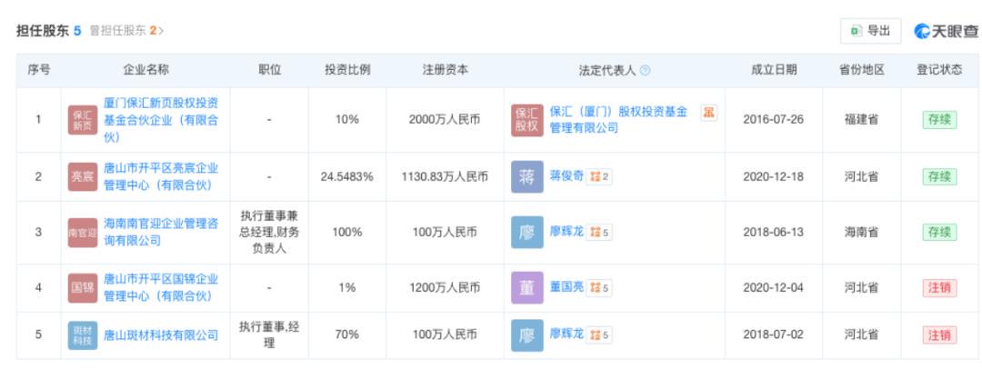Expand the 曾担任股东 2 section
The width and height of the screenshot is (982, 369).
coord(127,31)
